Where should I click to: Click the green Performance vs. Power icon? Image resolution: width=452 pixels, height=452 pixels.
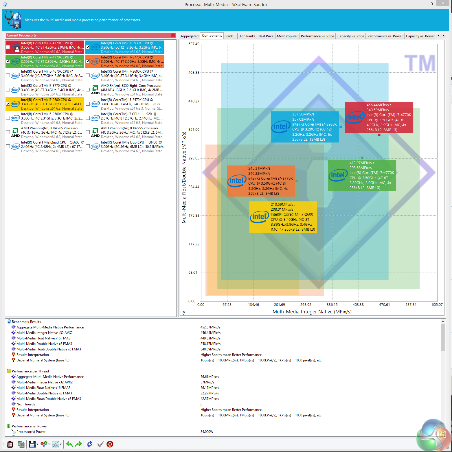[9, 426]
